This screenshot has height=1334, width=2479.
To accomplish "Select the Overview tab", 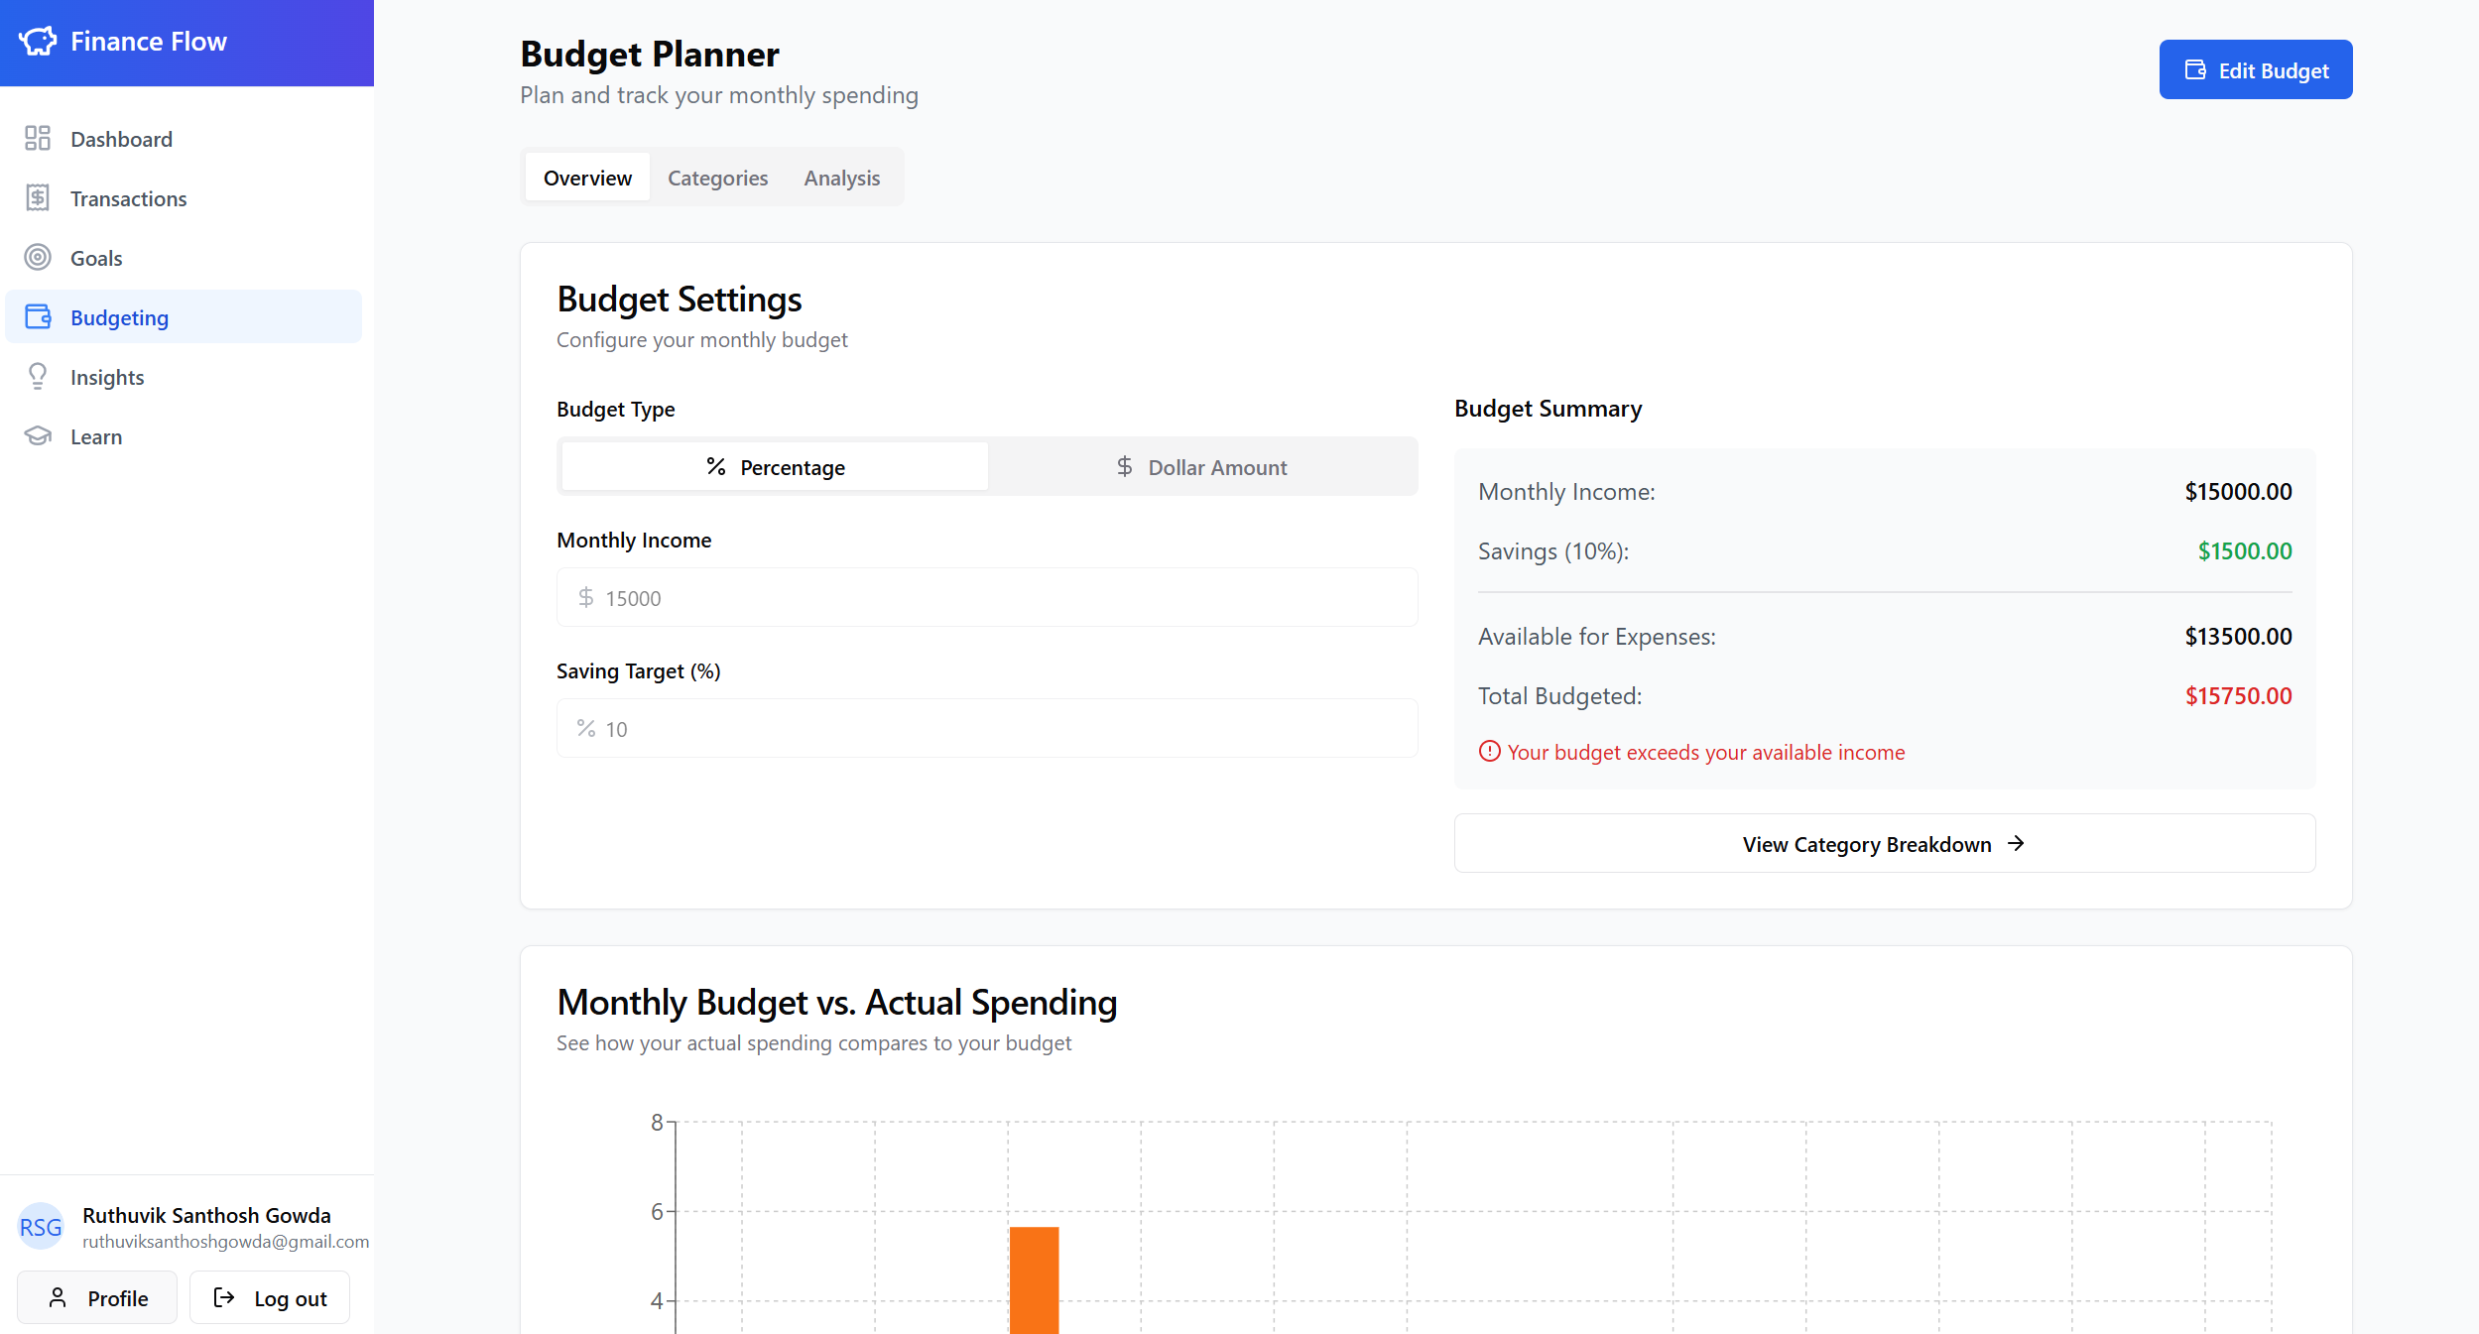I will point(587,179).
